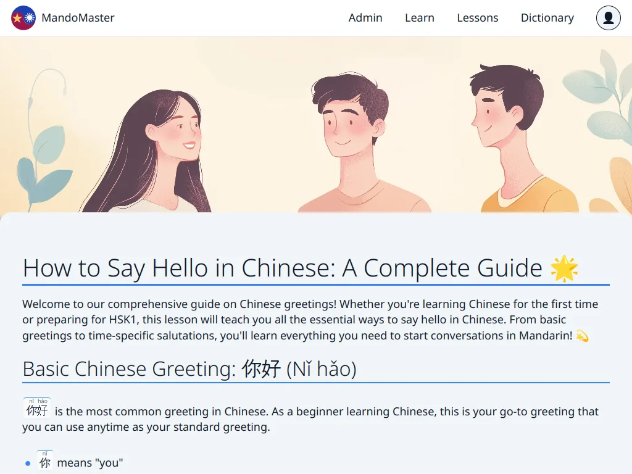Click the 你好 characters in section heading
The height and width of the screenshot is (474, 632).
(x=261, y=368)
